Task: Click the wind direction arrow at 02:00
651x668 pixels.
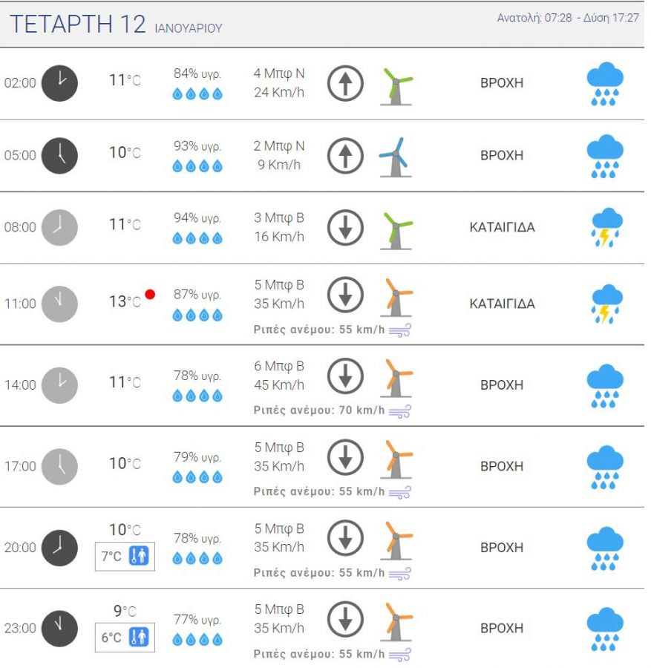Action: [x=345, y=83]
